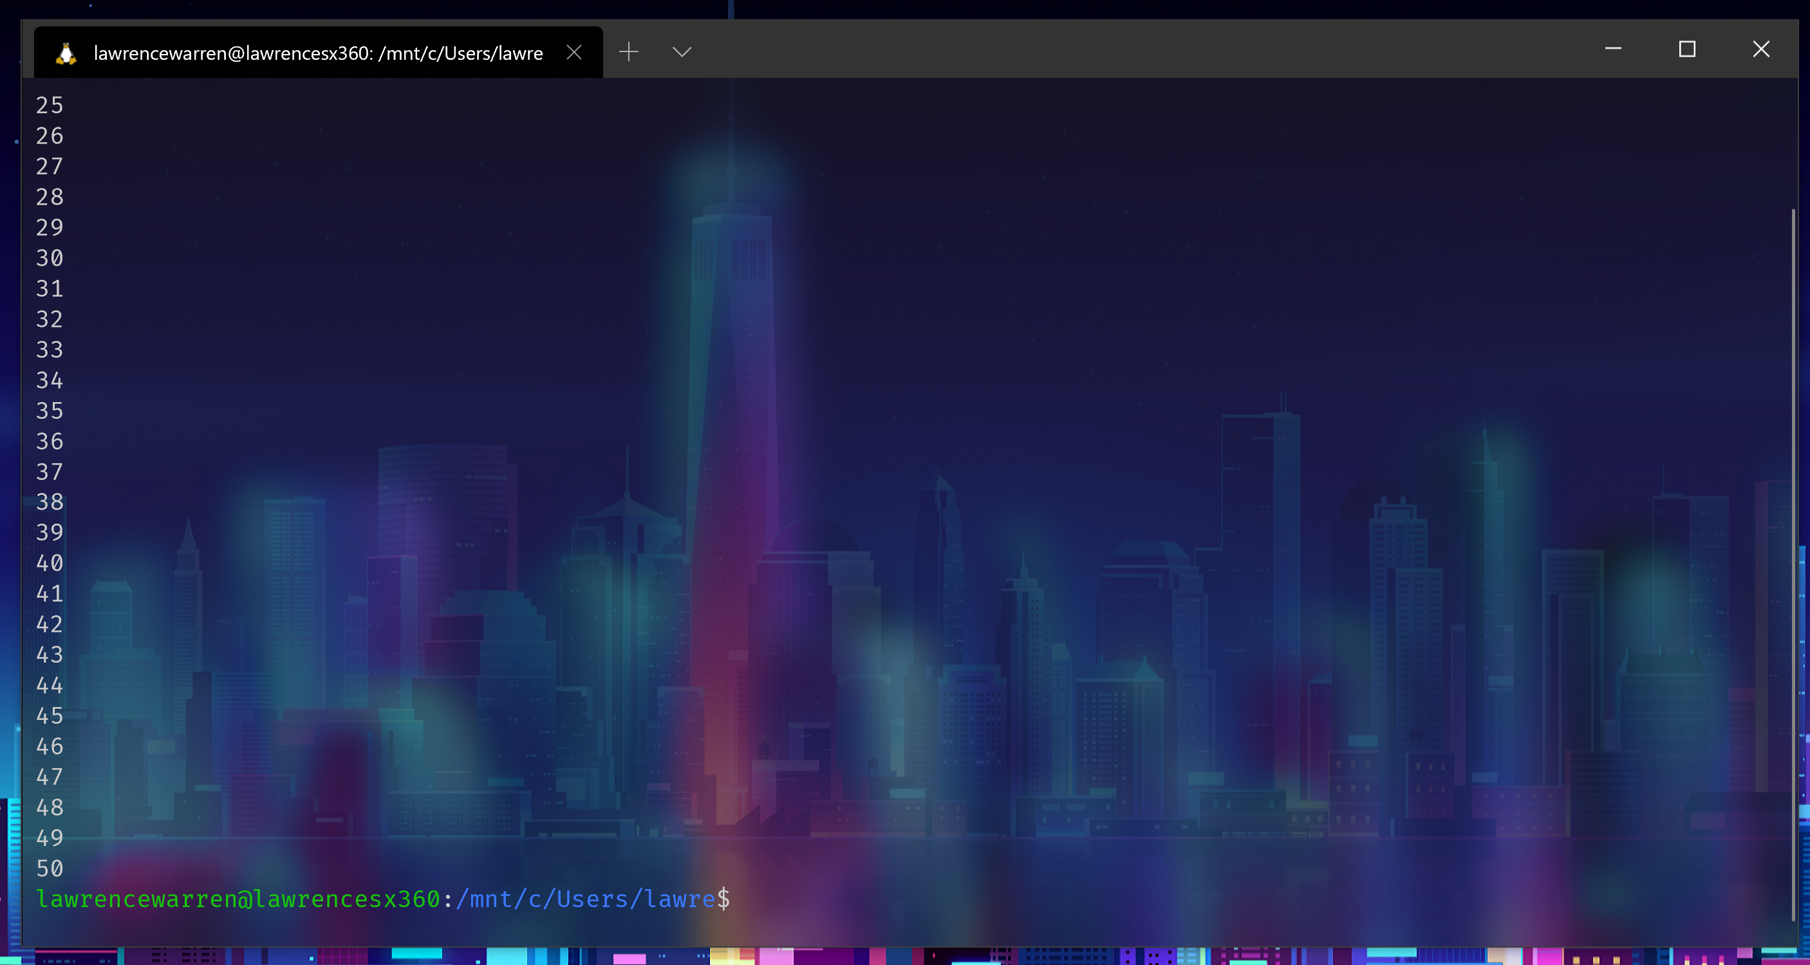The height and width of the screenshot is (965, 1810).
Task: Select the lawrencewarren@lawrencesx360 tab title
Action: click(317, 53)
